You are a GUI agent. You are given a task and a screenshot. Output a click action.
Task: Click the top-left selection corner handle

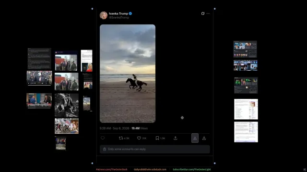point(92,9)
